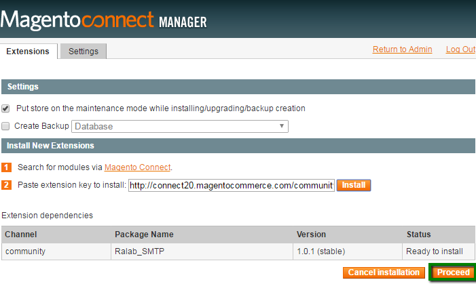The image size is (476, 284).
Task: Click the orange step 2 badge
Action: tap(6, 185)
